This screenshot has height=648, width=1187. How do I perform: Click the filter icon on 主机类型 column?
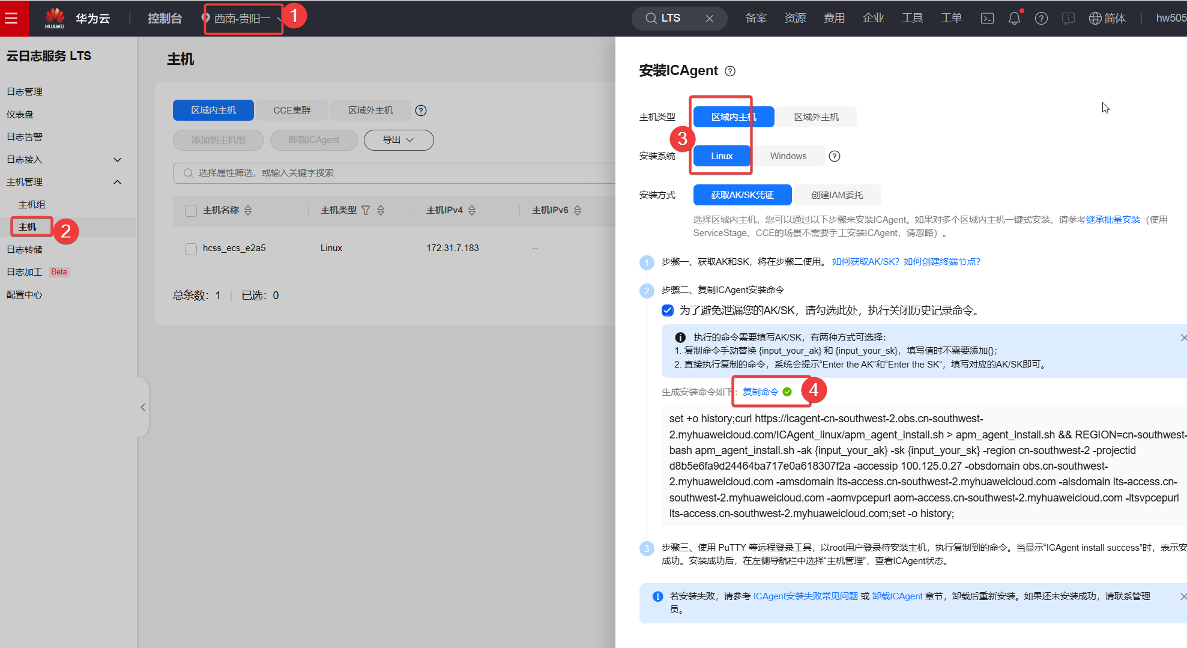tap(366, 210)
